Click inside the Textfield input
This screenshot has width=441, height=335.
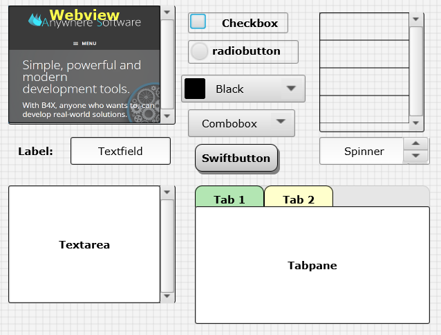click(120, 151)
